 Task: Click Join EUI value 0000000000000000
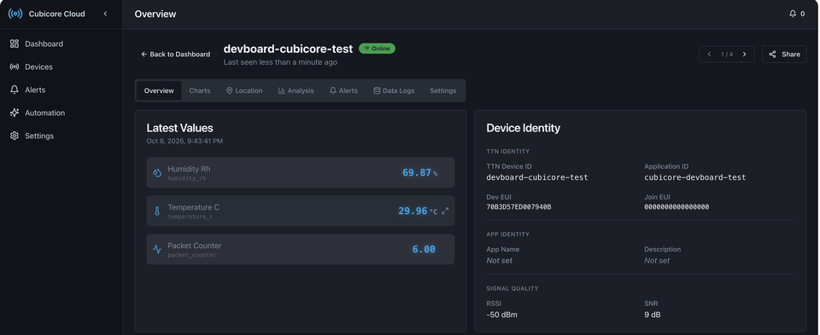[676, 207]
